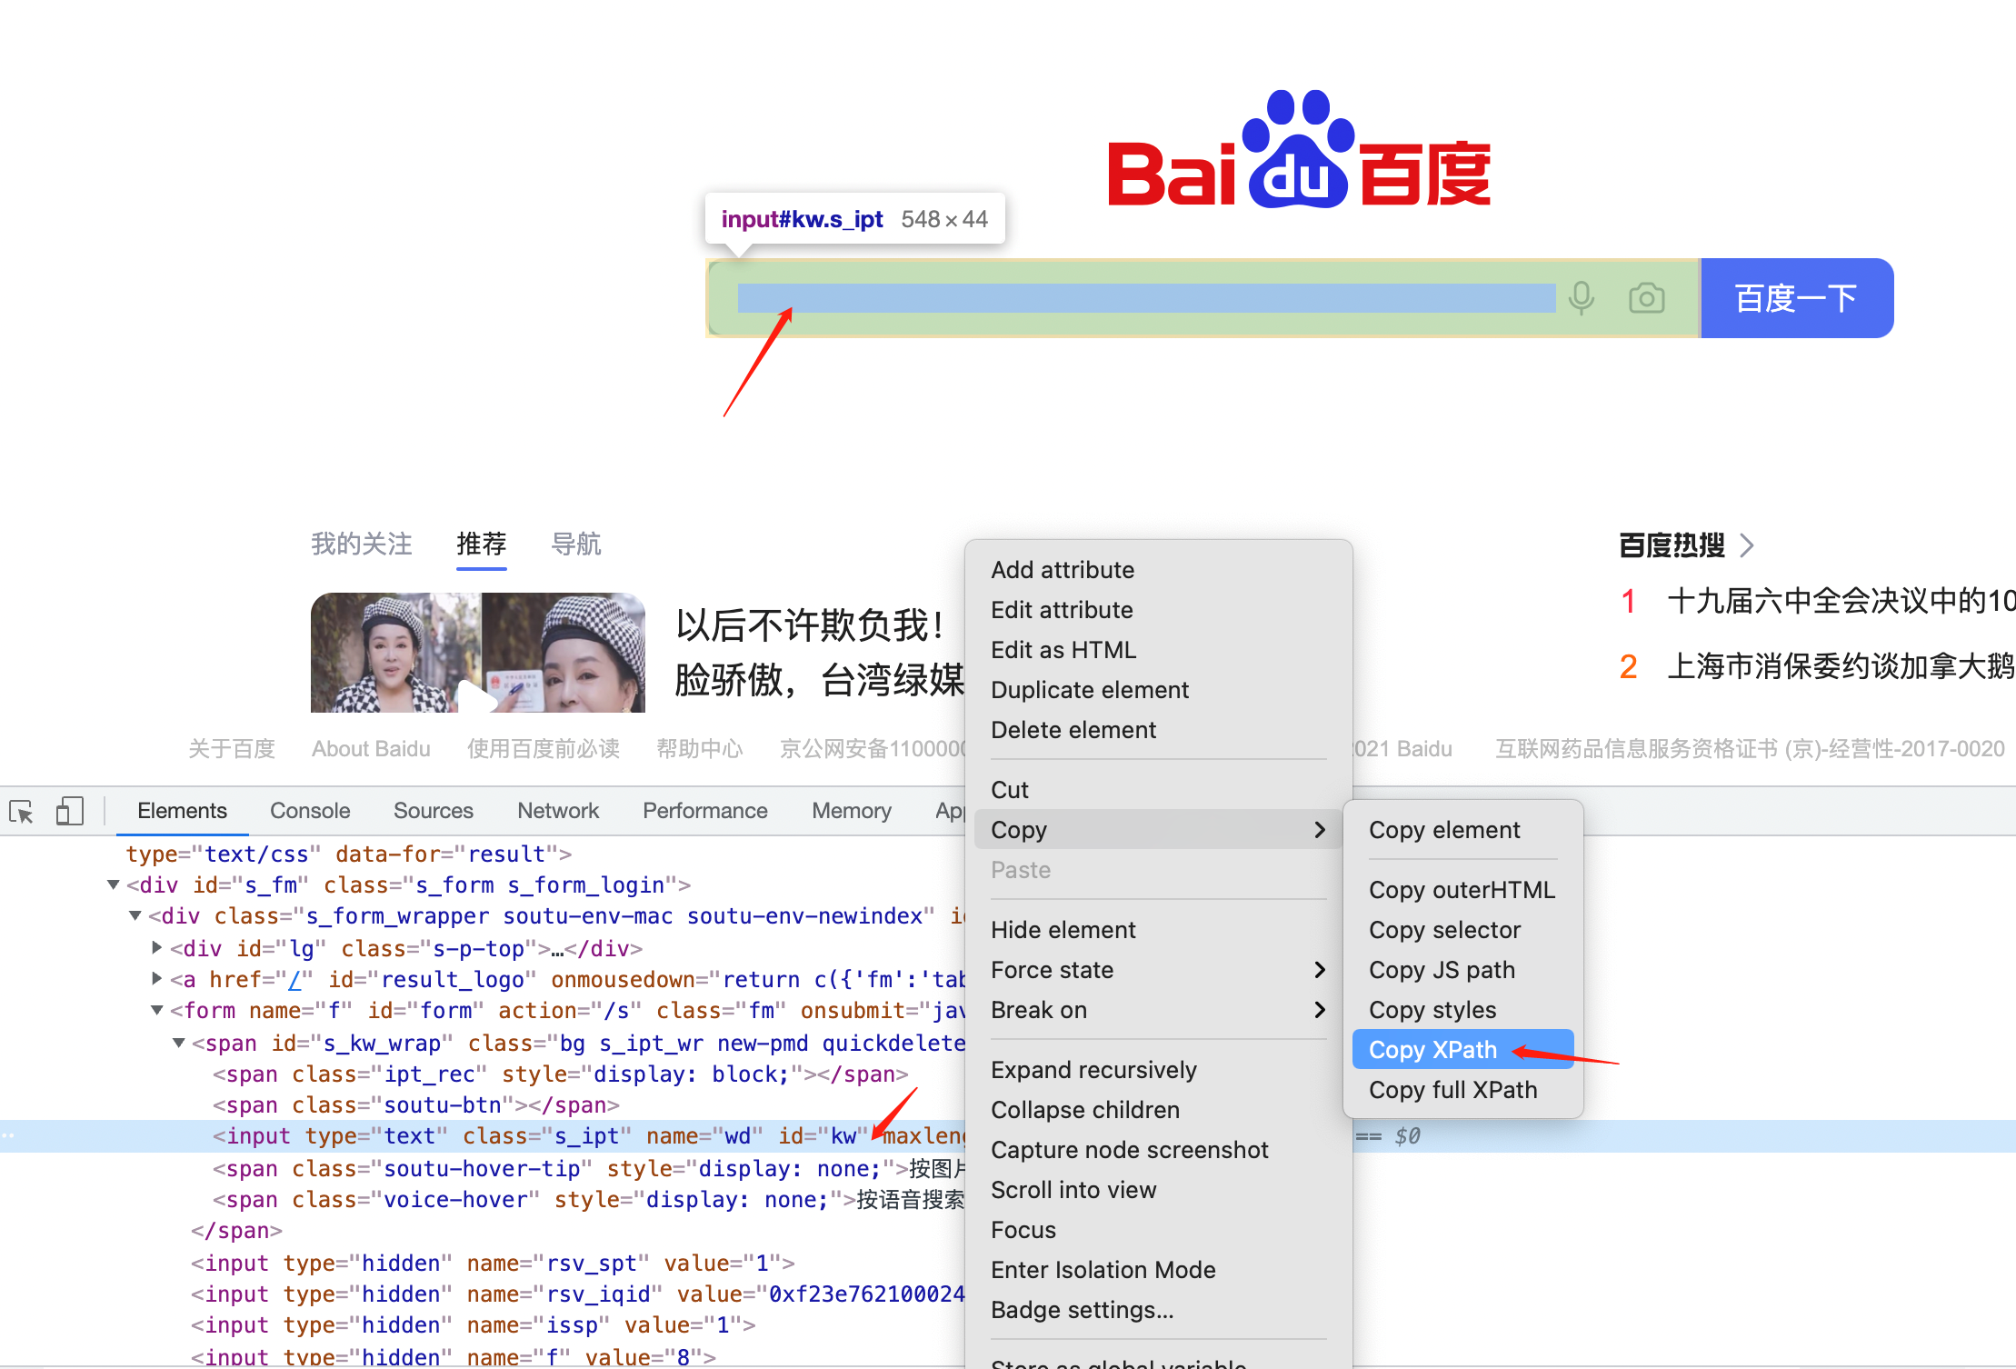Click the camera image search icon
Viewport: 2016px width, 1369px height.
pyautogui.click(x=1646, y=298)
